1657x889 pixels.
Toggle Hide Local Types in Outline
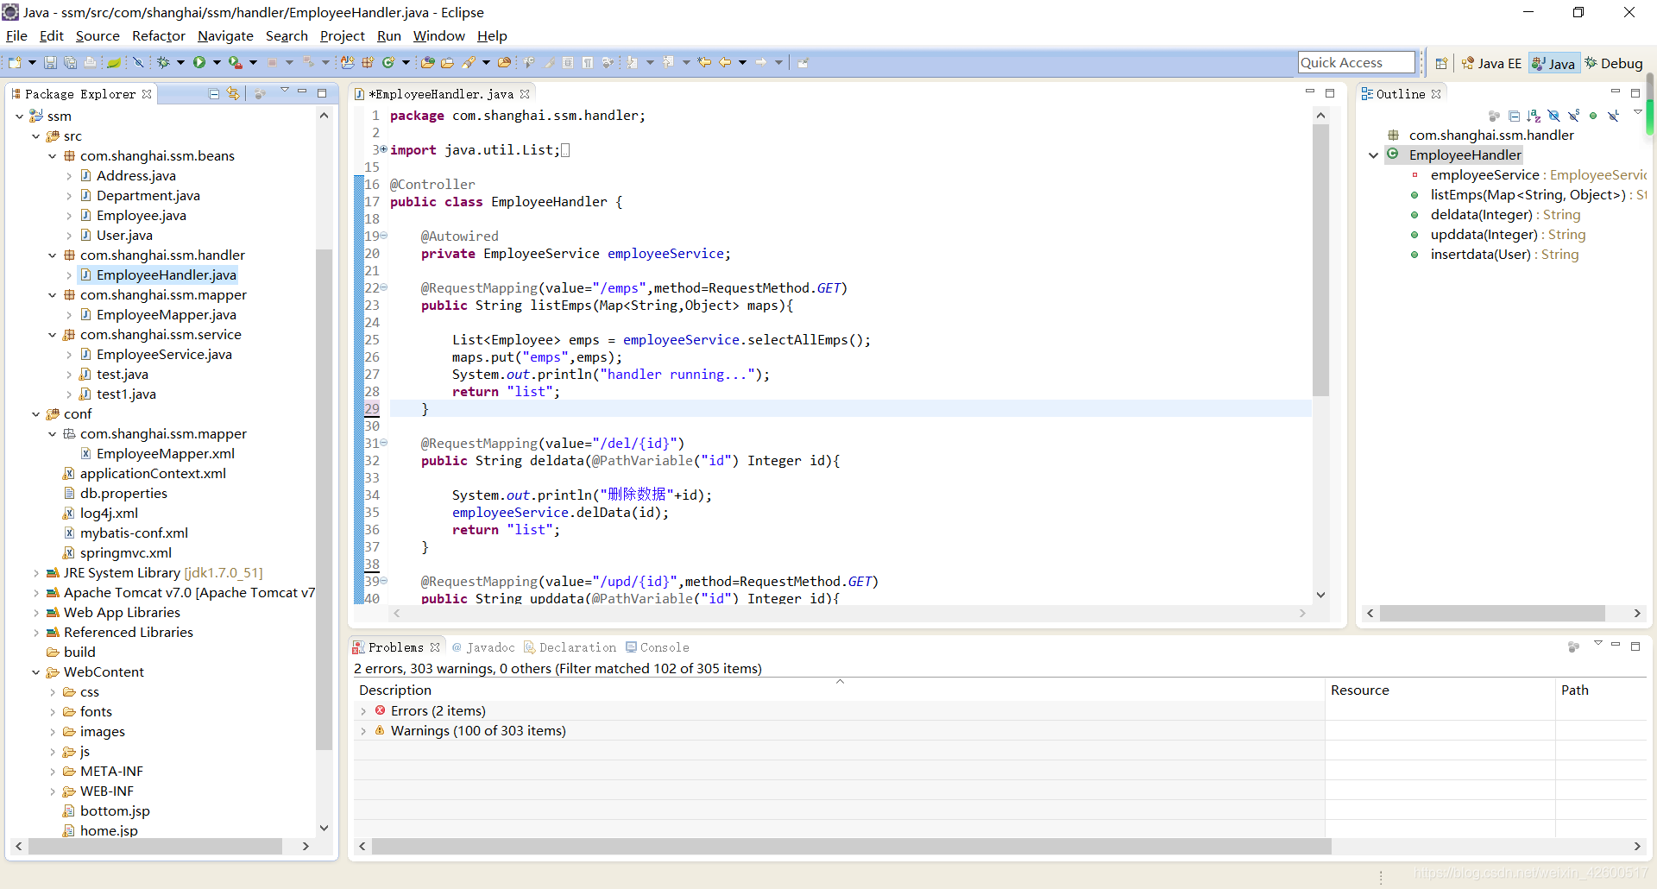(1613, 116)
